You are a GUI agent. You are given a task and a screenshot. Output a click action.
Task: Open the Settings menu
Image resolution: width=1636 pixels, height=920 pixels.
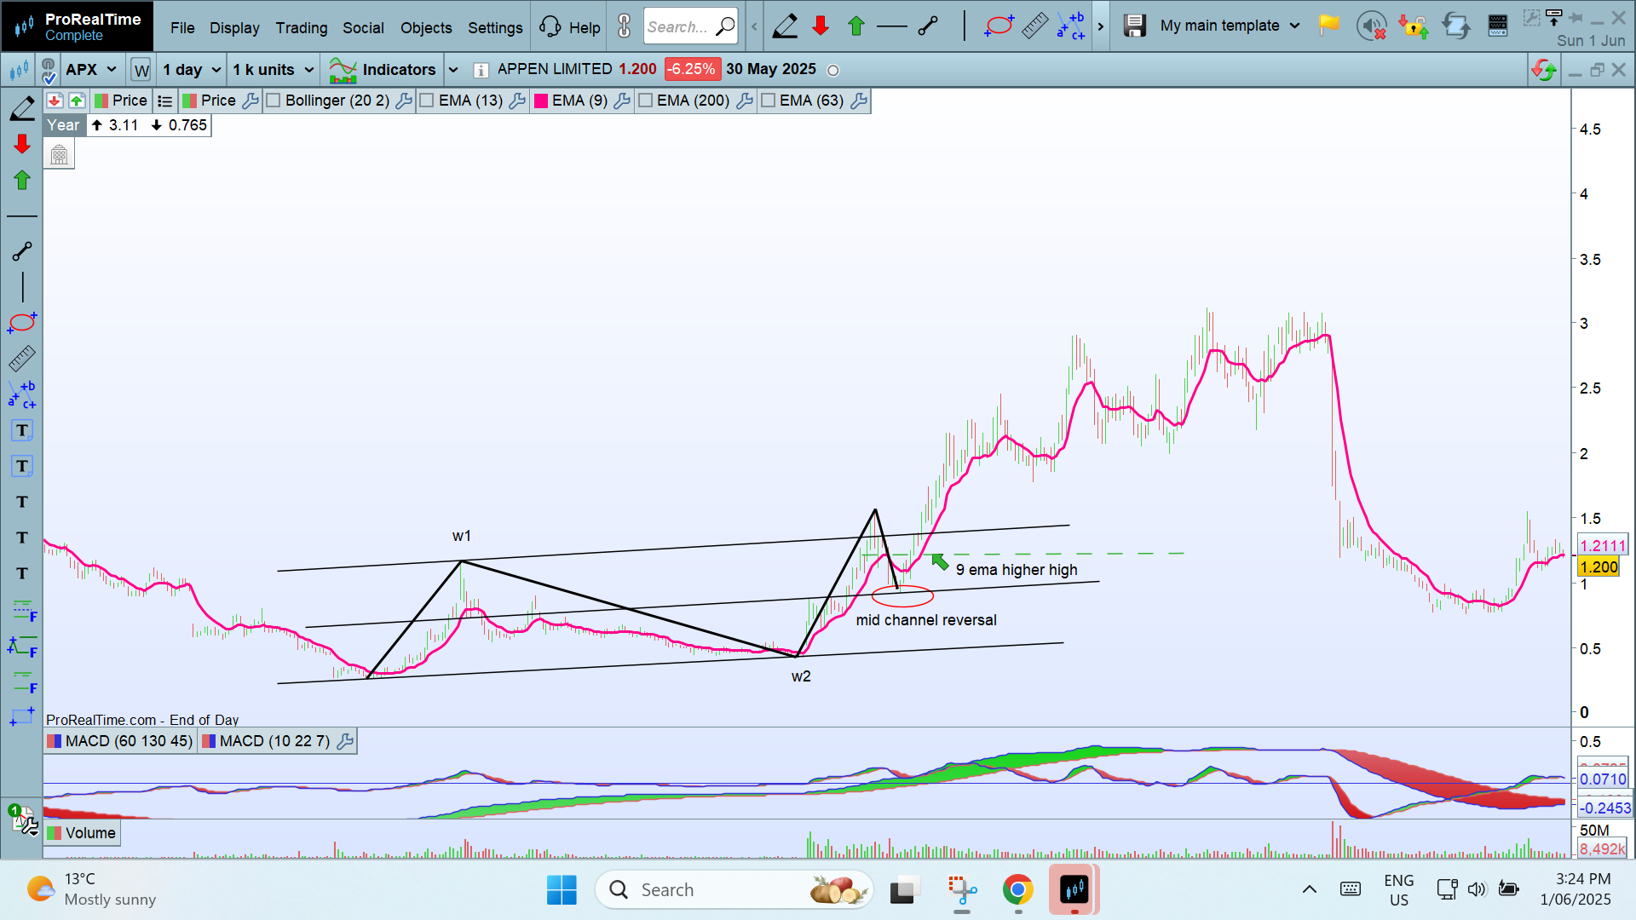[495, 27]
